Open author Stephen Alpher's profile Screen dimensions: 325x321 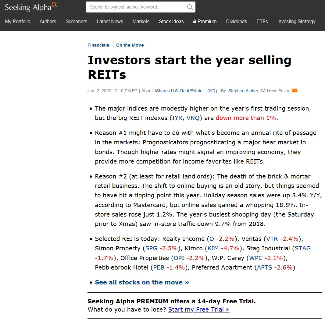tap(243, 91)
